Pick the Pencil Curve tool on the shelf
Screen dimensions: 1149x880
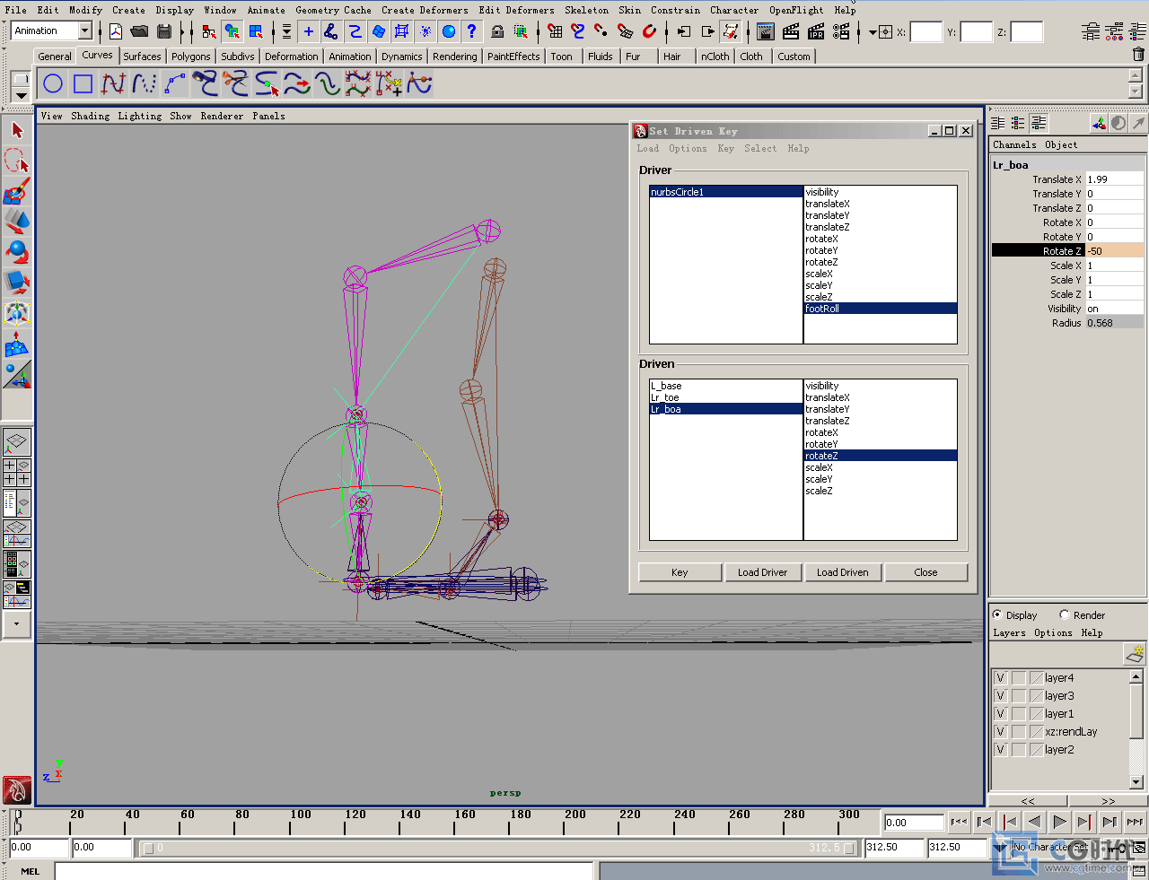[x=174, y=84]
